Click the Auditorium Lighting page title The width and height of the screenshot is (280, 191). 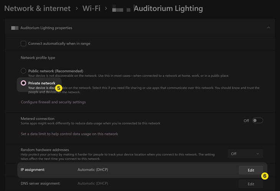point(168,8)
